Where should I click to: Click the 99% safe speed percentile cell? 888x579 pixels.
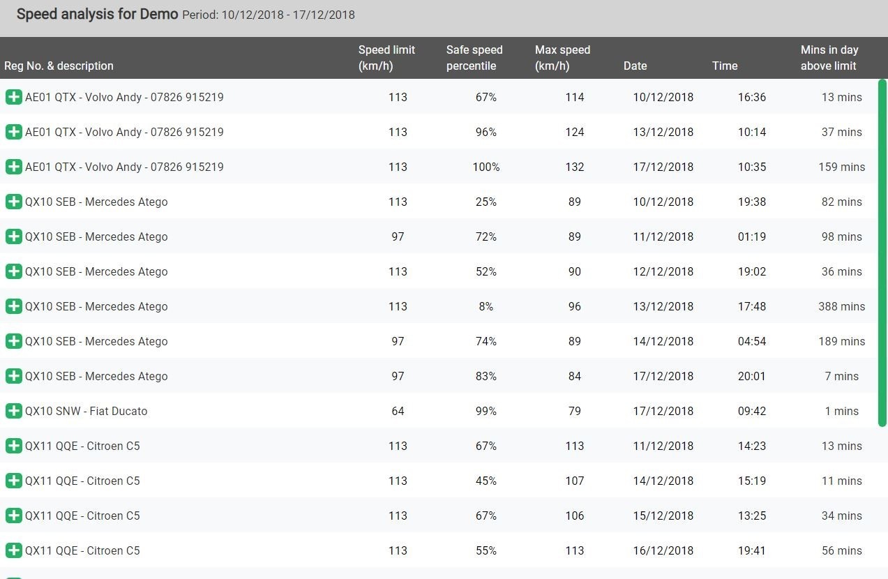pyautogui.click(x=486, y=411)
